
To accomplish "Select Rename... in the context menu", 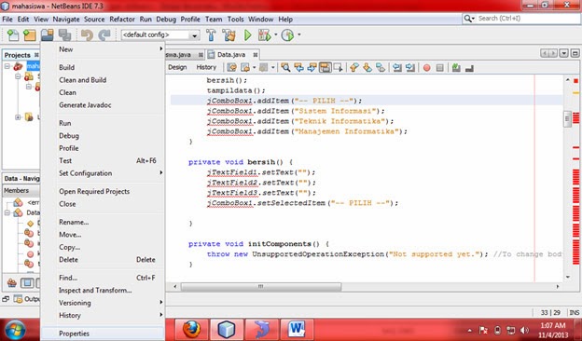I will pyautogui.click(x=74, y=222).
